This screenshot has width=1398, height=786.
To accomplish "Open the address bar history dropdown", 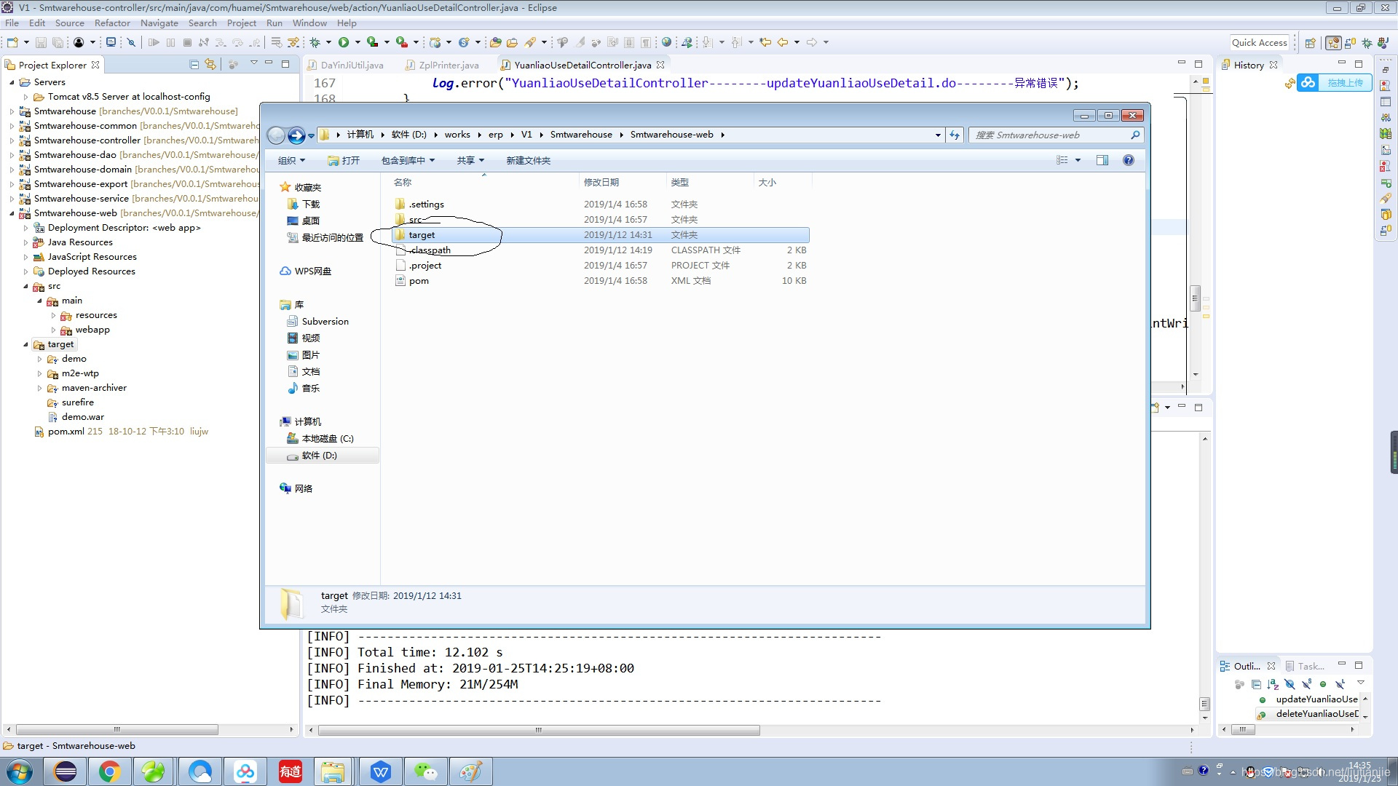I will tap(938, 135).
